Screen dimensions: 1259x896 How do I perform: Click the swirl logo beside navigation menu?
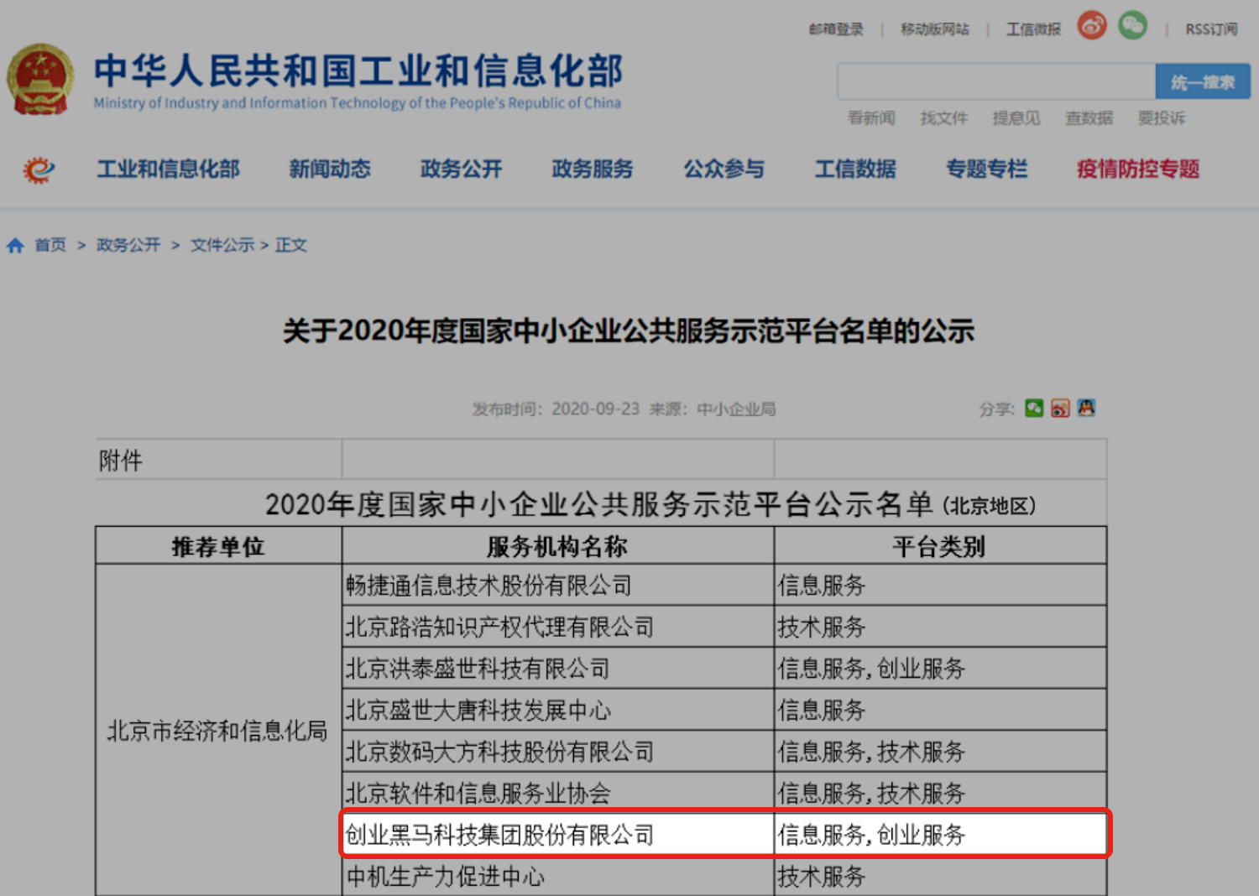(x=39, y=169)
